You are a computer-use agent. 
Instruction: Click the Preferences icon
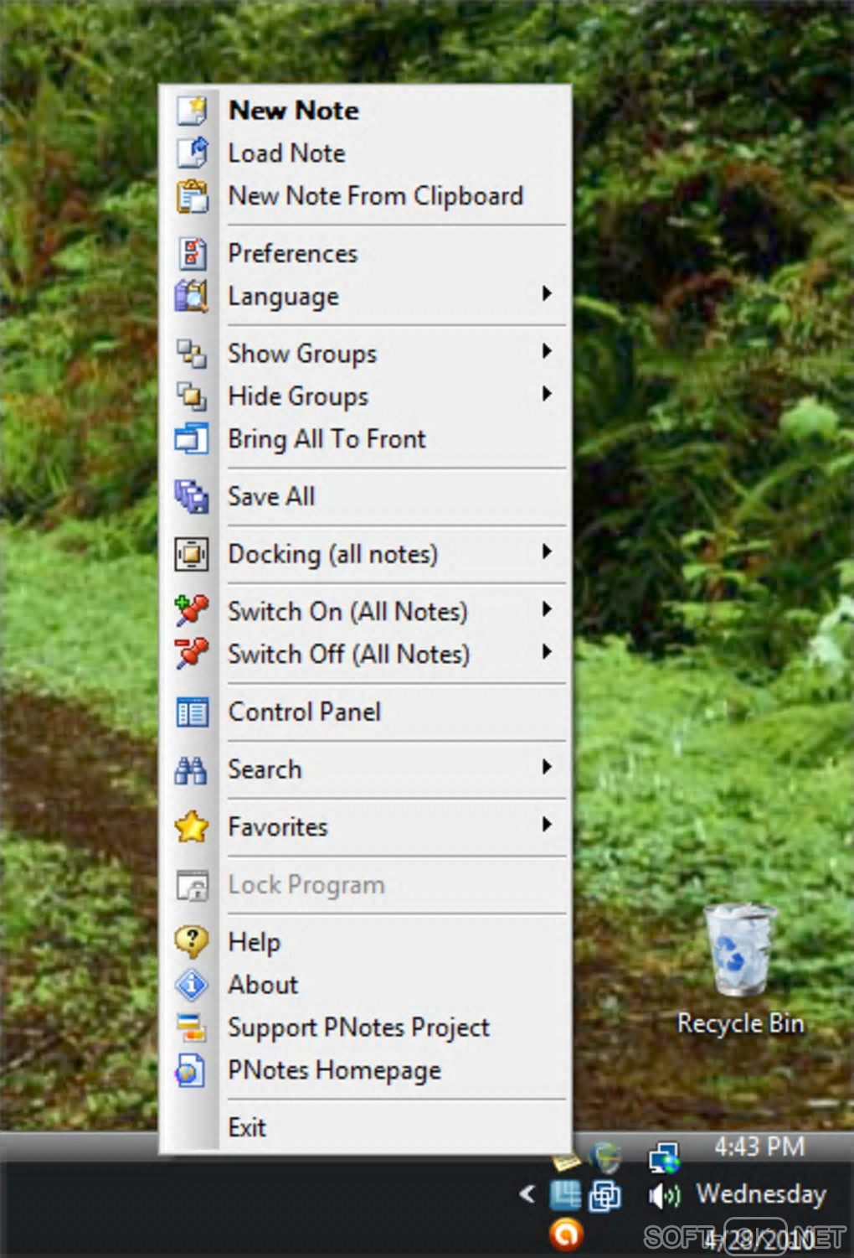(x=192, y=253)
